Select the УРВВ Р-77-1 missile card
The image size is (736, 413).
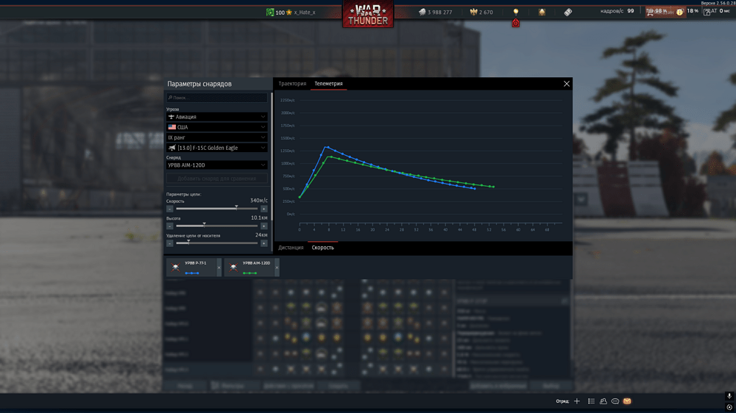click(191, 267)
